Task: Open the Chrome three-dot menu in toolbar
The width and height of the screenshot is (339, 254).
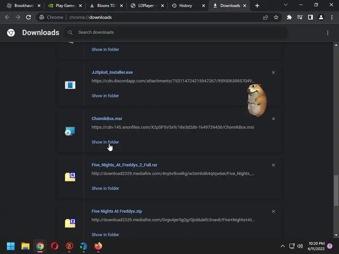Action: [x=332, y=17]
